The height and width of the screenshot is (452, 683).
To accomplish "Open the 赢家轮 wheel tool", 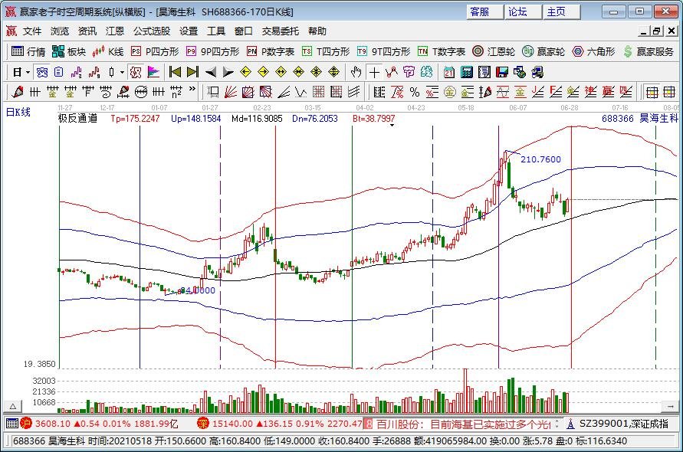I will 543,52.
